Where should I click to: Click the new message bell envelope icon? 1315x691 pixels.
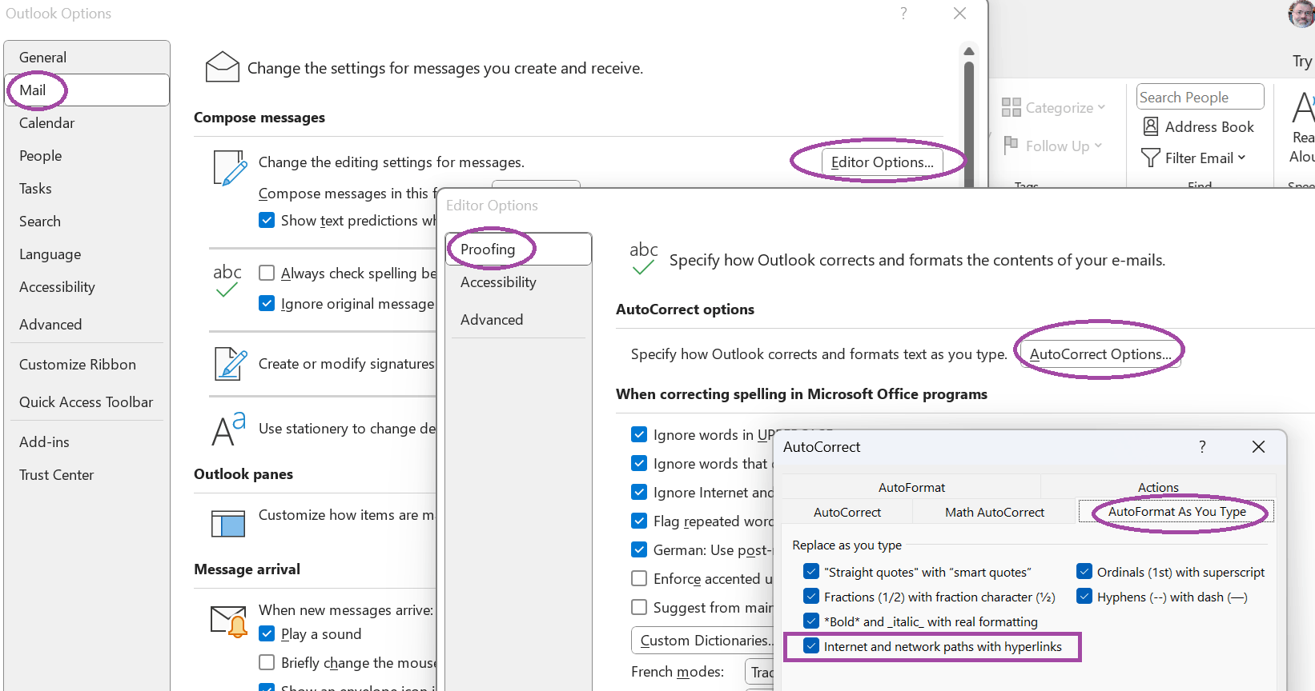coord(229,621)
